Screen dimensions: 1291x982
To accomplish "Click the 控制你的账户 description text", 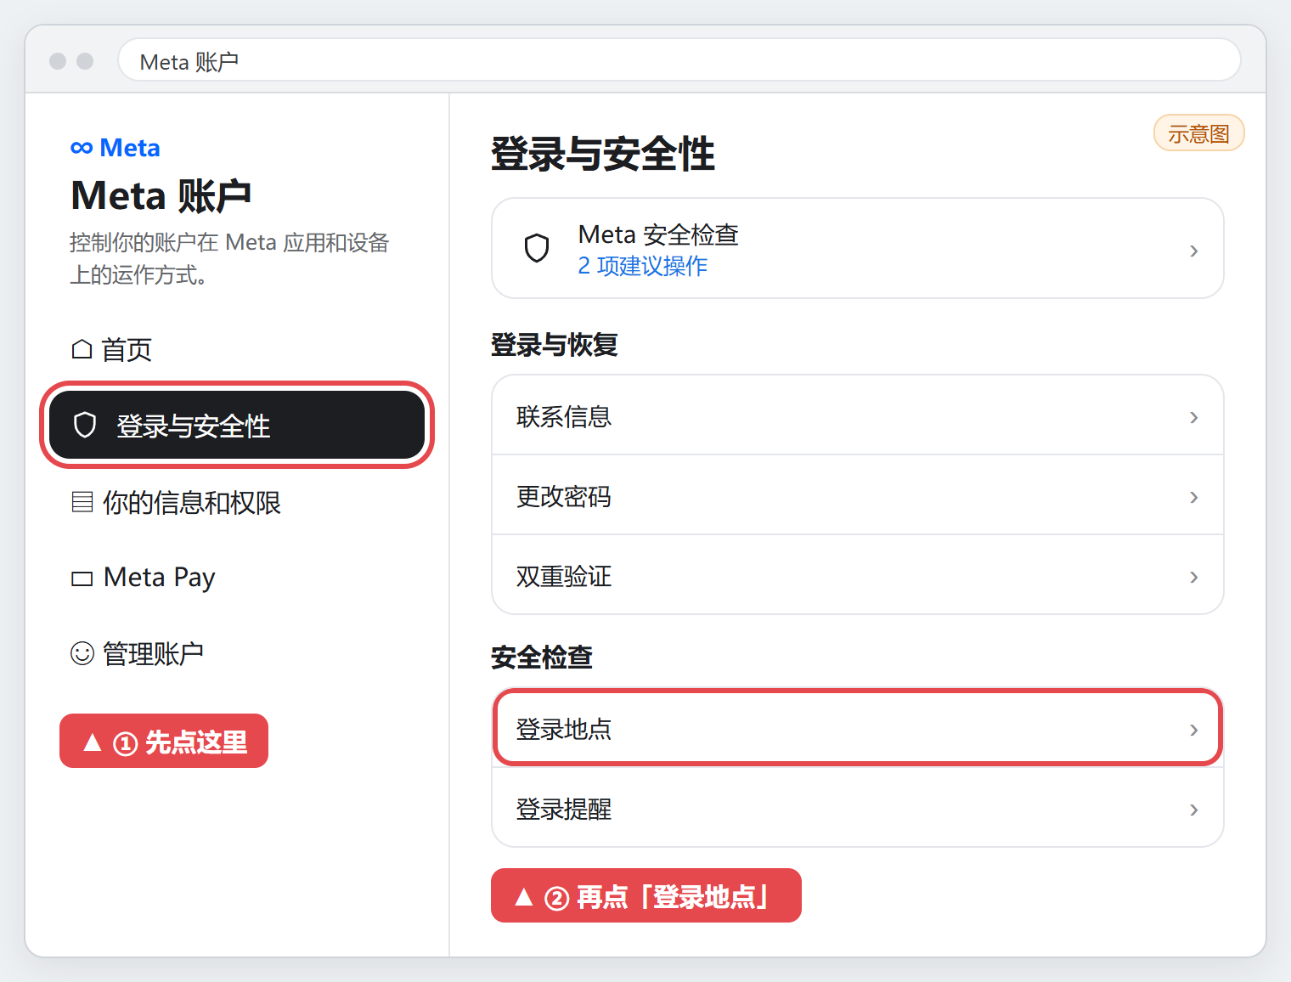I will [x=229, y=258].
